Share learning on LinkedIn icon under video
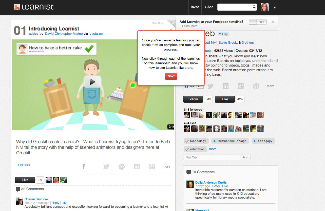Viewport: 325px width, 211px height. pyautogui.click(x=137, y=167)
